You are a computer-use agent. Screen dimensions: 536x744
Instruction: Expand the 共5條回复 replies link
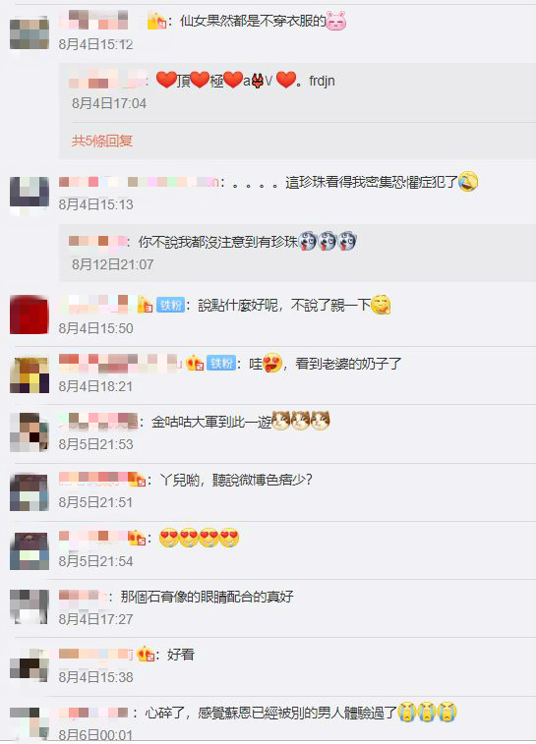pyautogui.click(x=102, y=141)
